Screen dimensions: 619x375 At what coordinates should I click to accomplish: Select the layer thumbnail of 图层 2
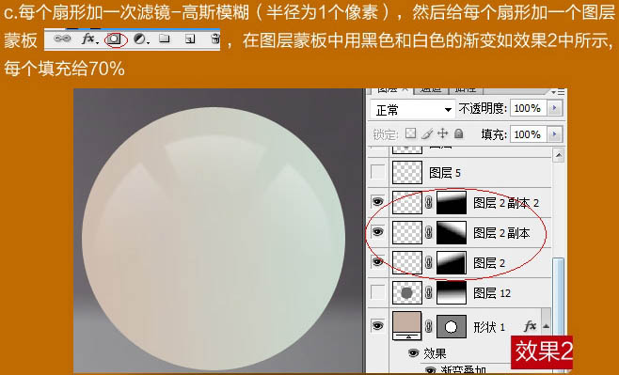tap(407, 262)
